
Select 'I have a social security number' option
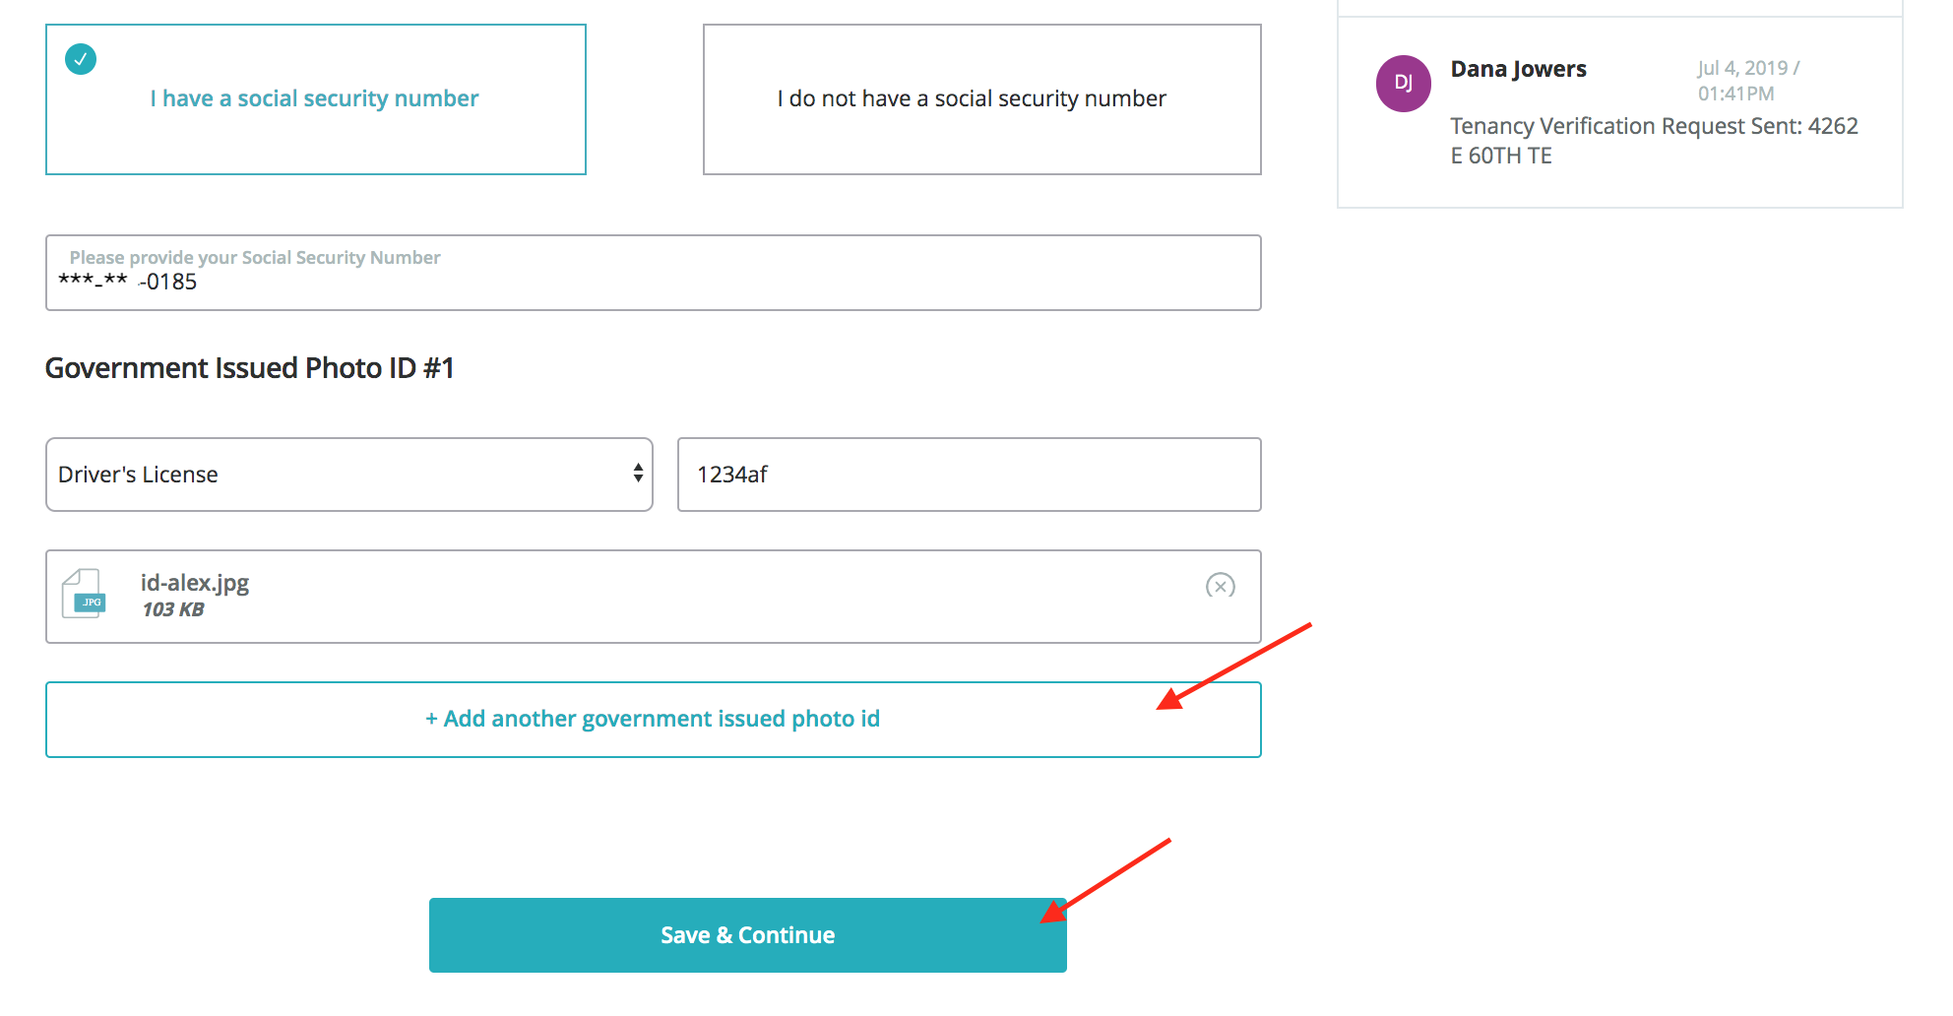coord(315,99)
